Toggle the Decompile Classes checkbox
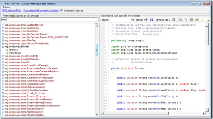This screenshot has width=213, height=119. coord(62,11)
